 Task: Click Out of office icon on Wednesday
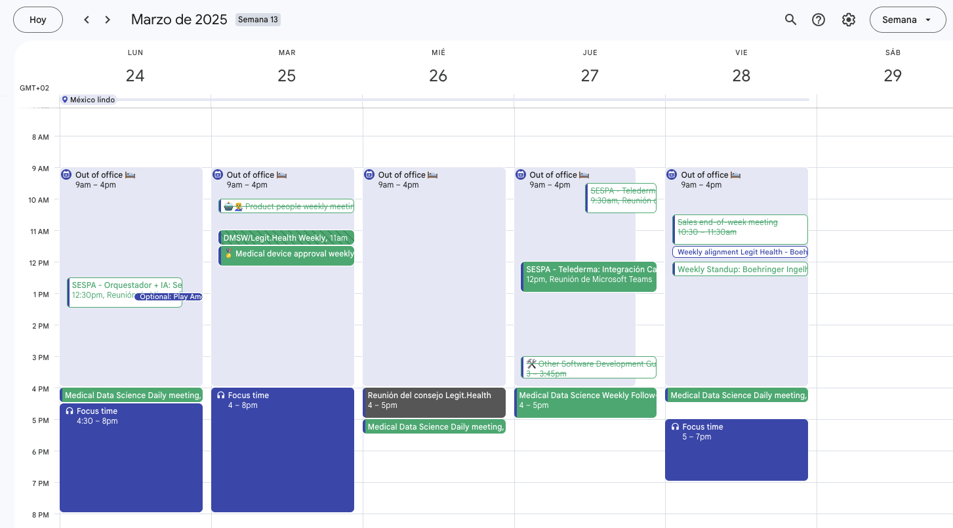point(369,174)
